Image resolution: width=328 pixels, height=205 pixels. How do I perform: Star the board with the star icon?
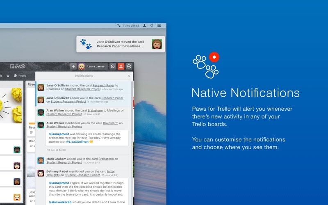click(8, 76)
